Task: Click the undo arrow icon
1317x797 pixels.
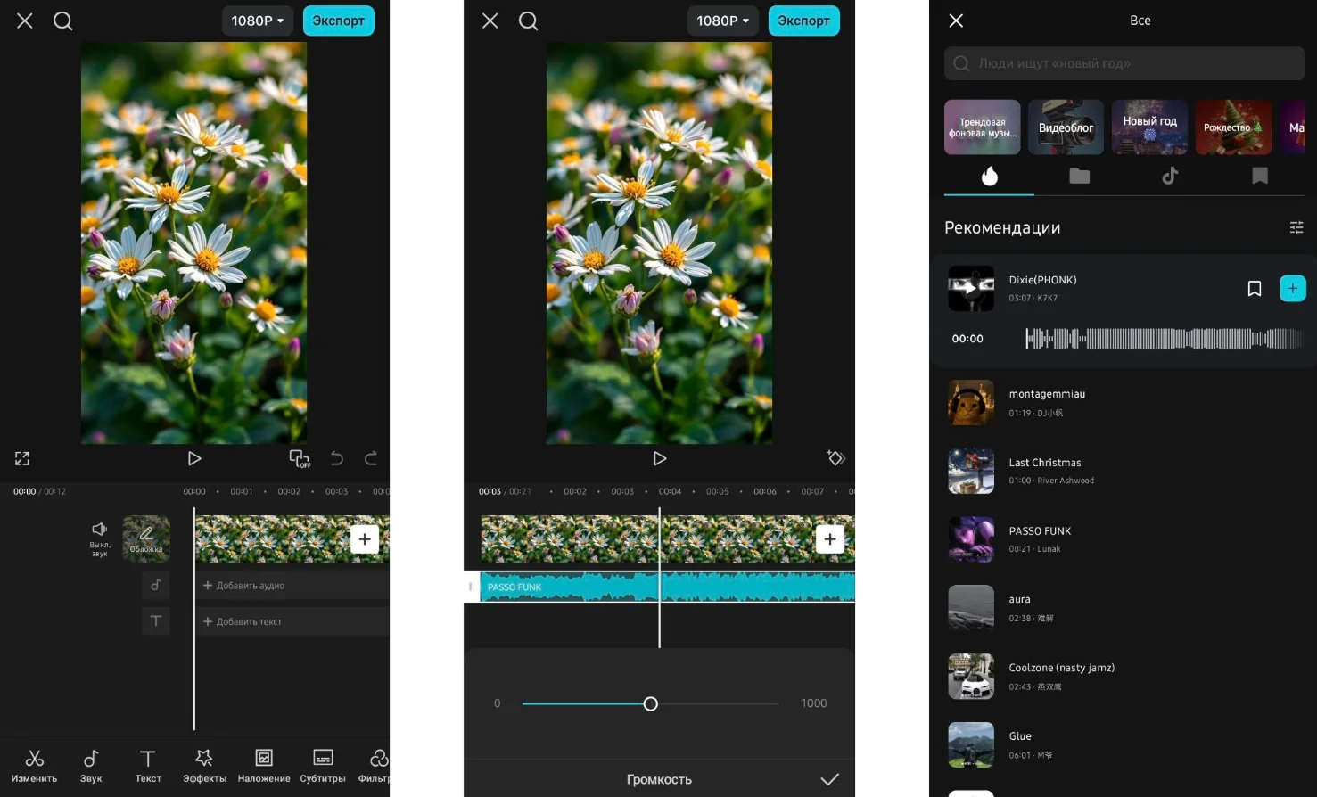Action: [x=336, y=458]
